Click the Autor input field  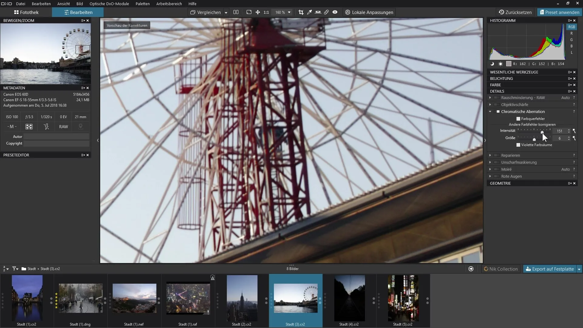click(56, 137)
